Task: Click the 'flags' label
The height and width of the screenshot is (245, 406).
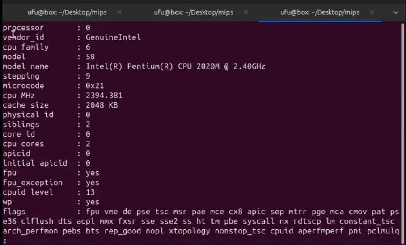Action: coord(14,212)
